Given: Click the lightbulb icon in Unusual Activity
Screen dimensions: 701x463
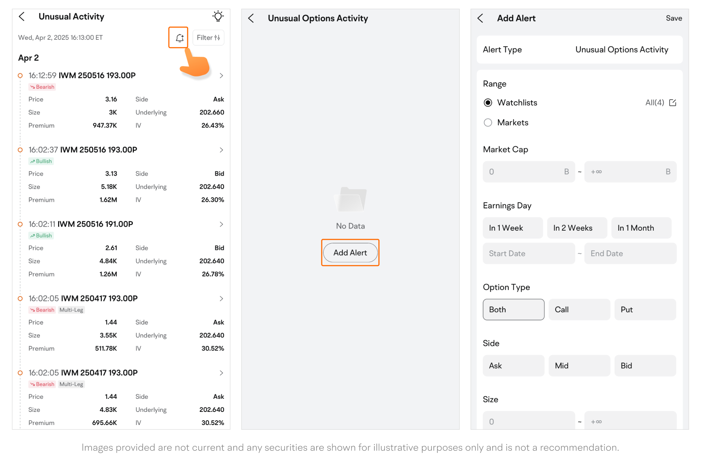Looking at the screenshot, I should [x=218, y=17].
